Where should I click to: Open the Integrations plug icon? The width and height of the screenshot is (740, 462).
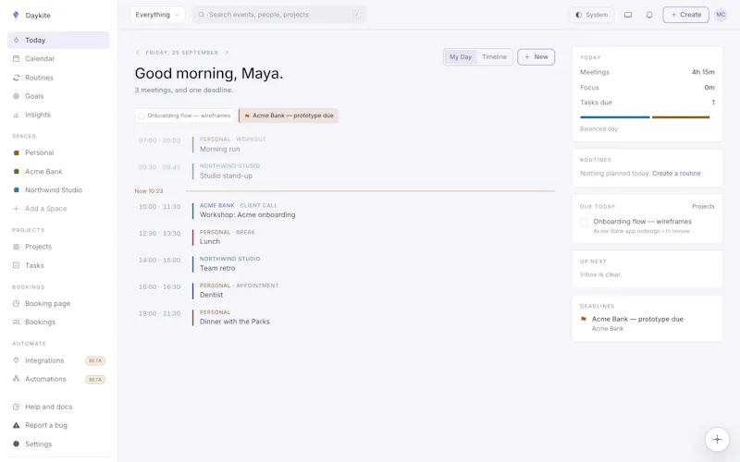[16, 360]
